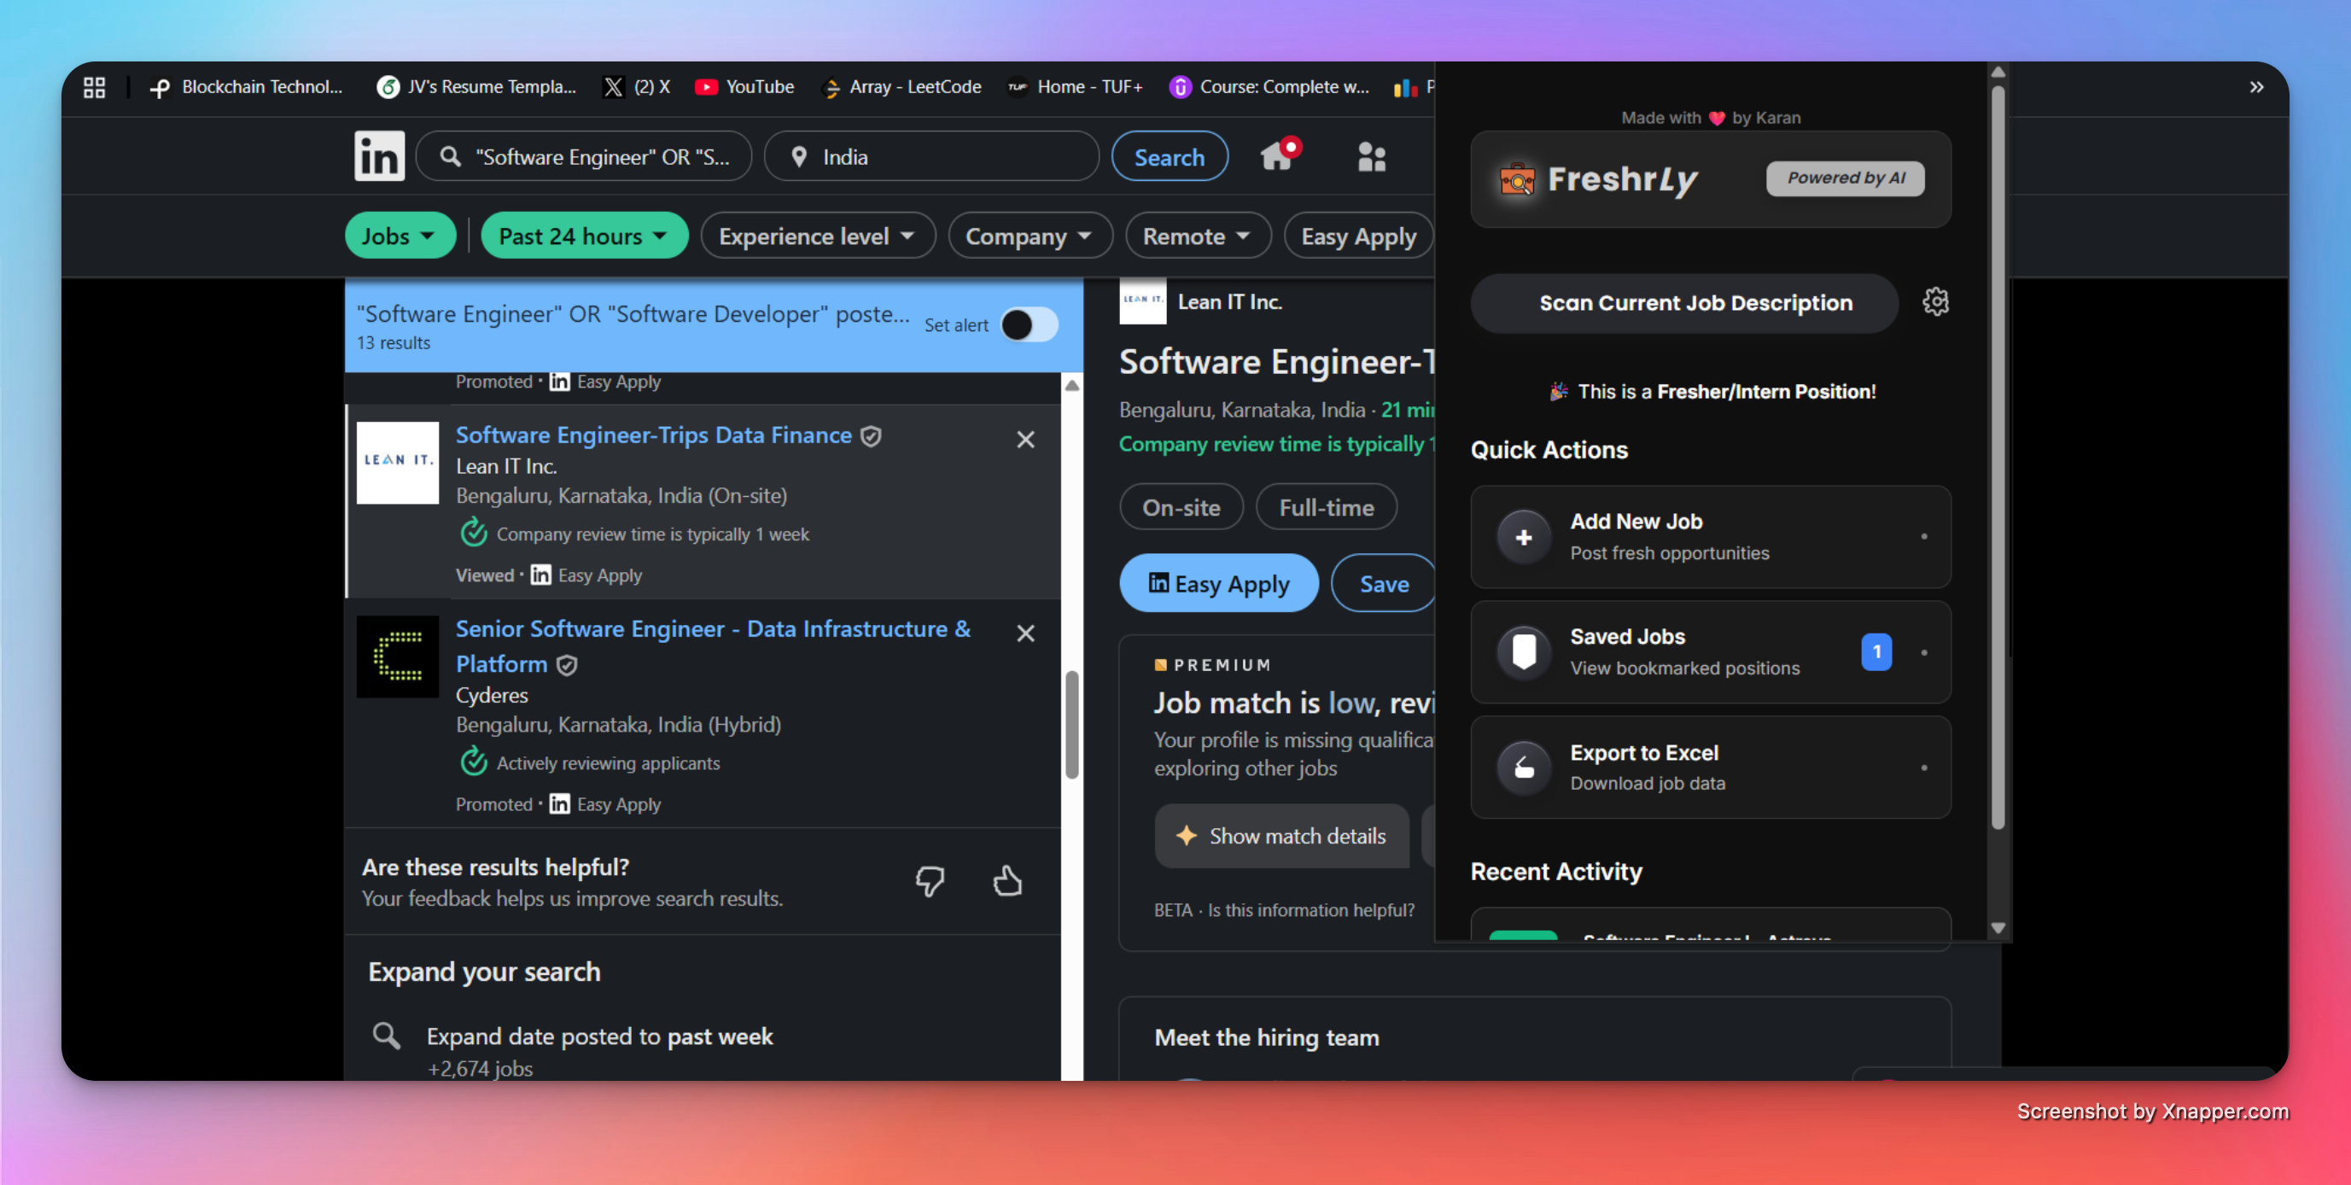Viewport: 2351px width, 1185px height.
Task: Click Easy Apply on the job posting
Action: [1218, 582]
